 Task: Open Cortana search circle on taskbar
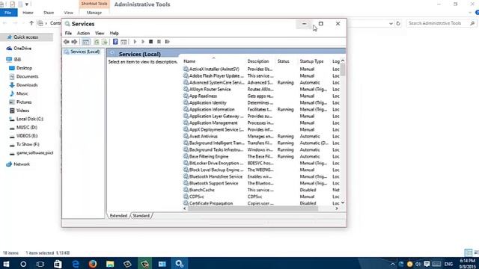click(23, 264)
